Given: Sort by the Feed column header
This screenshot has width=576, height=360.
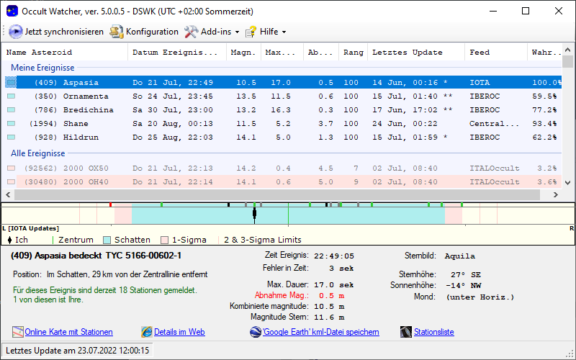Looking at the screenshot, I should pyautogui.click(x=480, y=53).
